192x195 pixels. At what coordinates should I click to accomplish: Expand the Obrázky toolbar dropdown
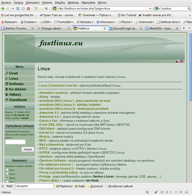(85, 22)
